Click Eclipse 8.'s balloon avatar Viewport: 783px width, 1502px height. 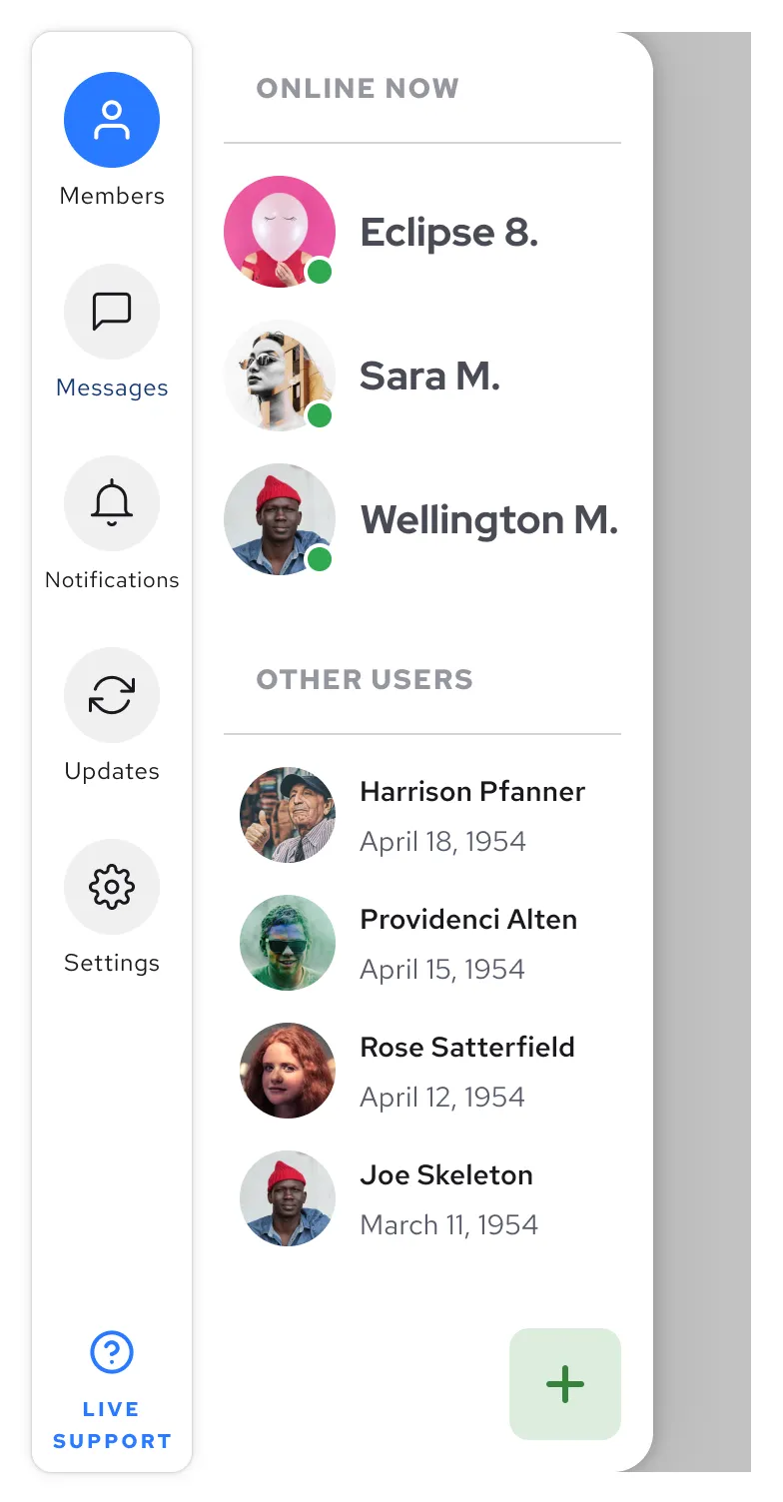click(280, 232)
